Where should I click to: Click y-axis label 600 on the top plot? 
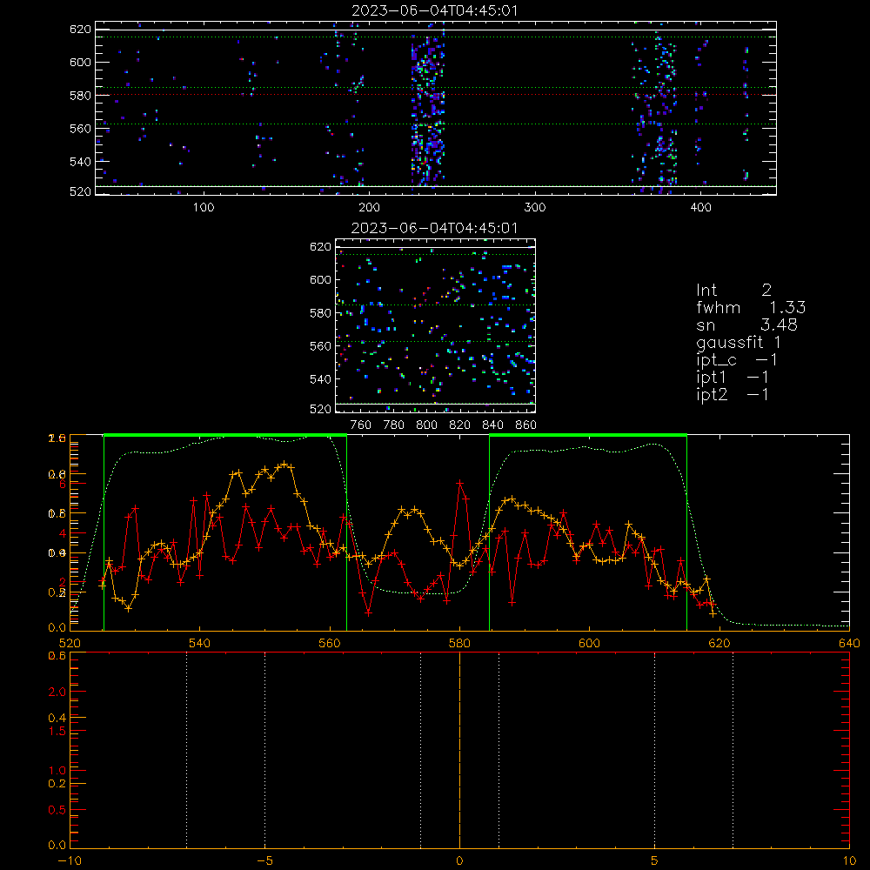(x=80, y=62)
